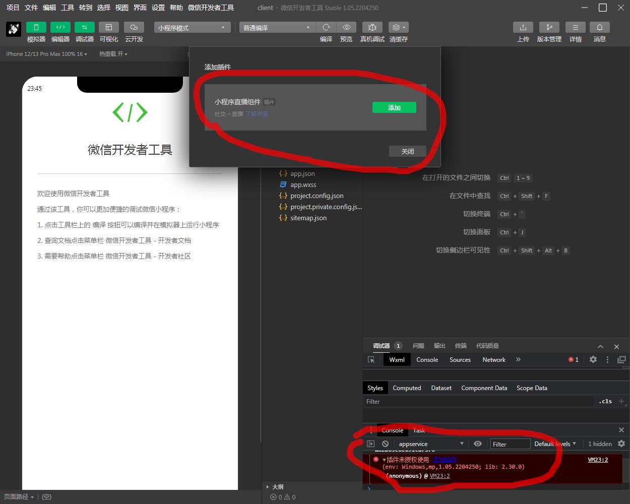The width and height of the screenshot is (630, 504).
Task: Open the appservice context dropdown
Action: (x=431, y=444)
